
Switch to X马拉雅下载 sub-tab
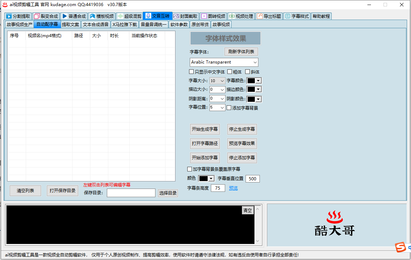(x=125, y=24)
